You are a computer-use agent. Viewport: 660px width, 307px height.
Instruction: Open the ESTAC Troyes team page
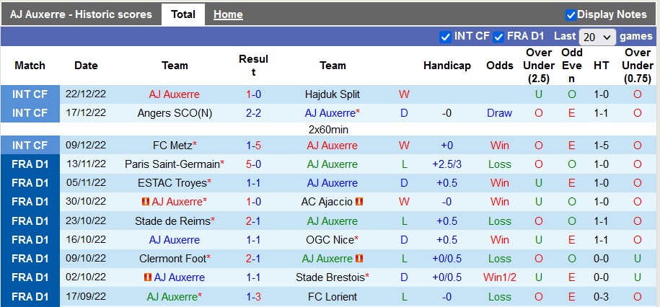point(172,183)
